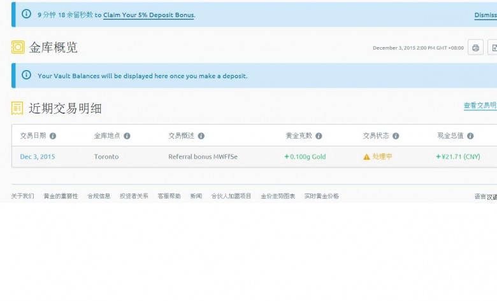Click info icon next to 金库地点
497x301 pixels.
pyautogui.click(x=127, y=136)
